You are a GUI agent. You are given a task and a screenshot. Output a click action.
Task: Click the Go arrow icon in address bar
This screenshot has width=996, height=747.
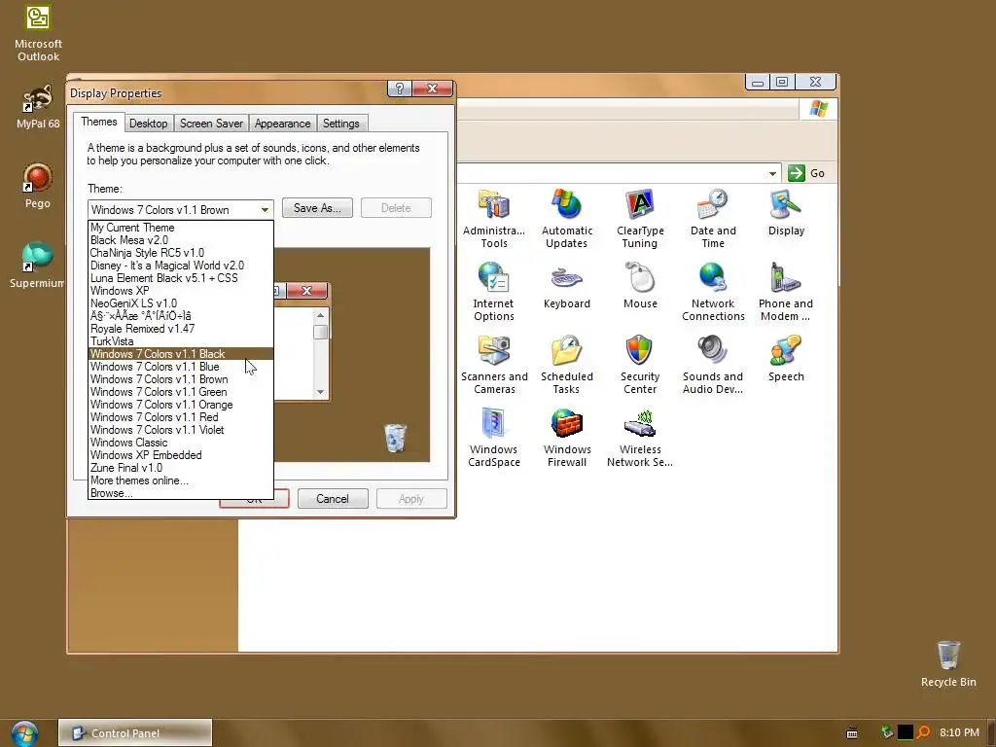[x=796, y=173]
